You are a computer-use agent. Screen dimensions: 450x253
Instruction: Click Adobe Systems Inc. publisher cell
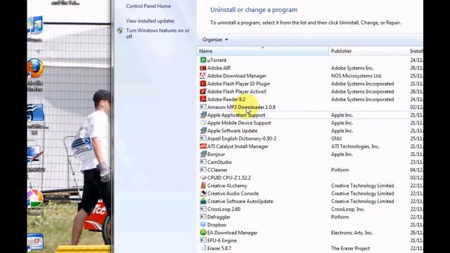coord(352,68)
